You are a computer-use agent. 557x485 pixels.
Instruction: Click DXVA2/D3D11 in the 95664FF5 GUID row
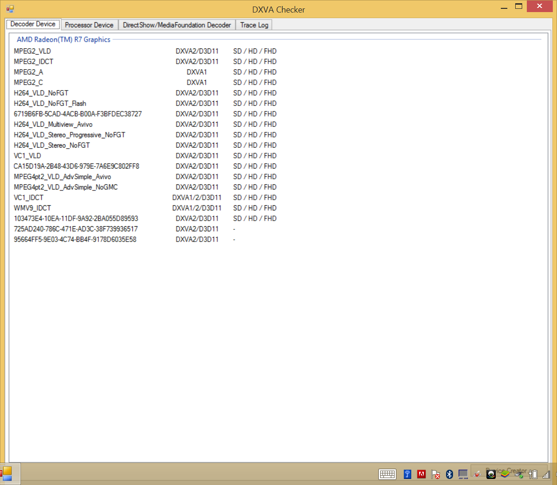tap(197, 239)
